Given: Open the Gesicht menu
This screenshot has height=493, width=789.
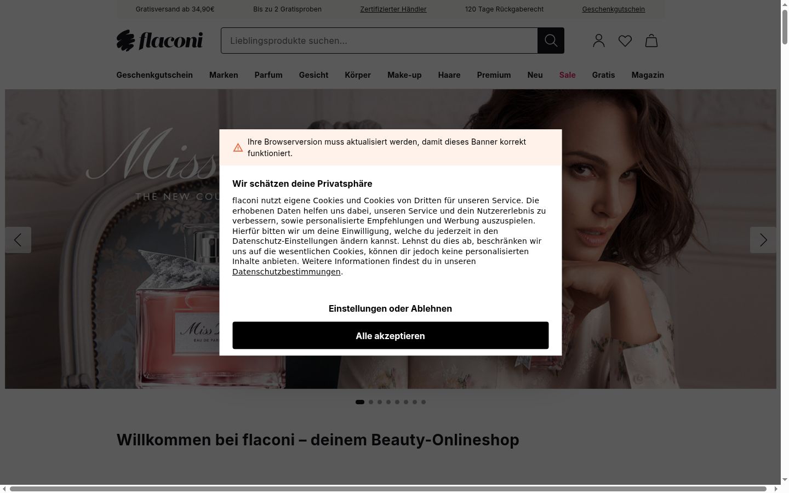Looking at the screenshot, I should (313, 75).
